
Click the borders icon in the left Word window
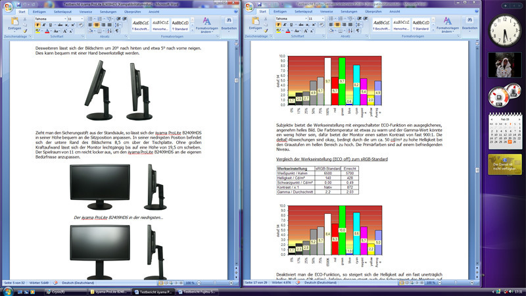click(x=100, y=31)
